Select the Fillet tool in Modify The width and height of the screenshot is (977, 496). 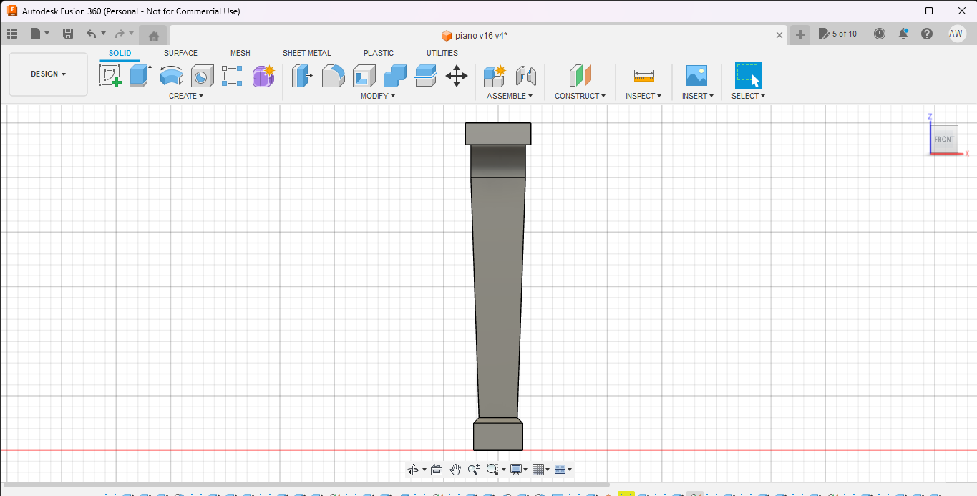334,75
